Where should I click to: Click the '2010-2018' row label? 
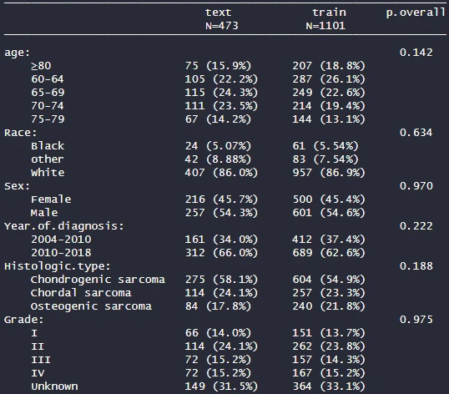click(61, 253)
